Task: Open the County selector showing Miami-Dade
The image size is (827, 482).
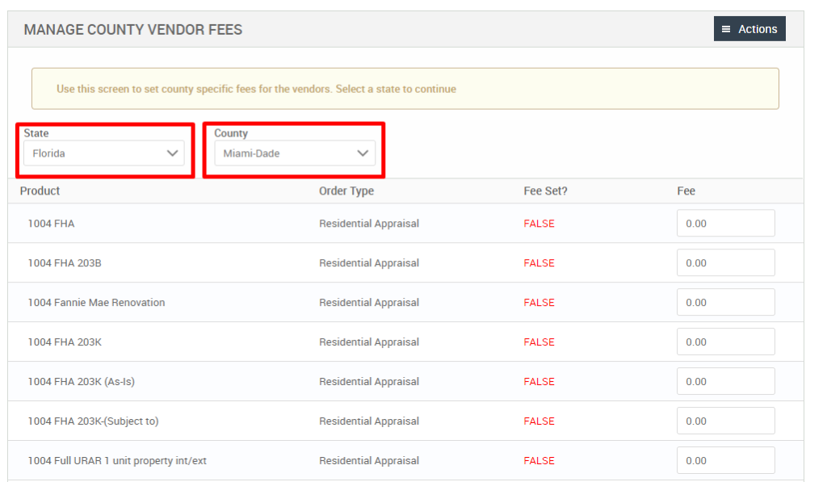Action: coord(294,153)
